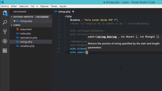
Task: Click the <?php opening tag on line 1
Action: (x=68, y=16)
